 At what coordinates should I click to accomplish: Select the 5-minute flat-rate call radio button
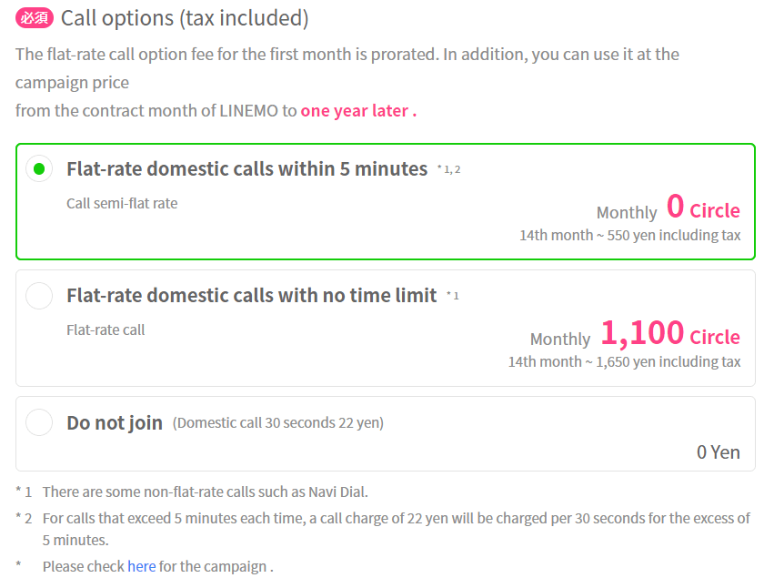click(40, 169)
